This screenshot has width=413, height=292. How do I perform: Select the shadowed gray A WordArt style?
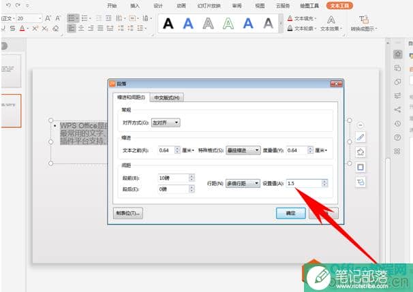click(x=268, y=23)
